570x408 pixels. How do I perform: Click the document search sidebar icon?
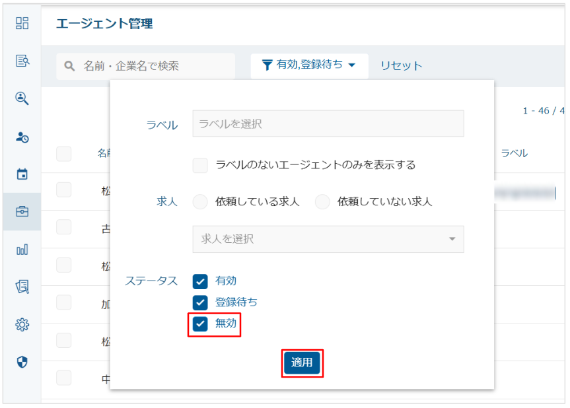[22, 61]
